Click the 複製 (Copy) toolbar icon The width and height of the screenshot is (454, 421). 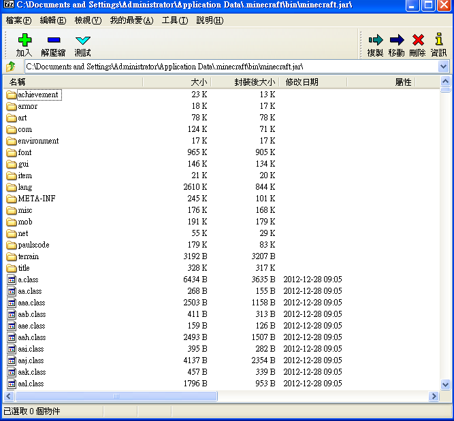click(375, 41)
